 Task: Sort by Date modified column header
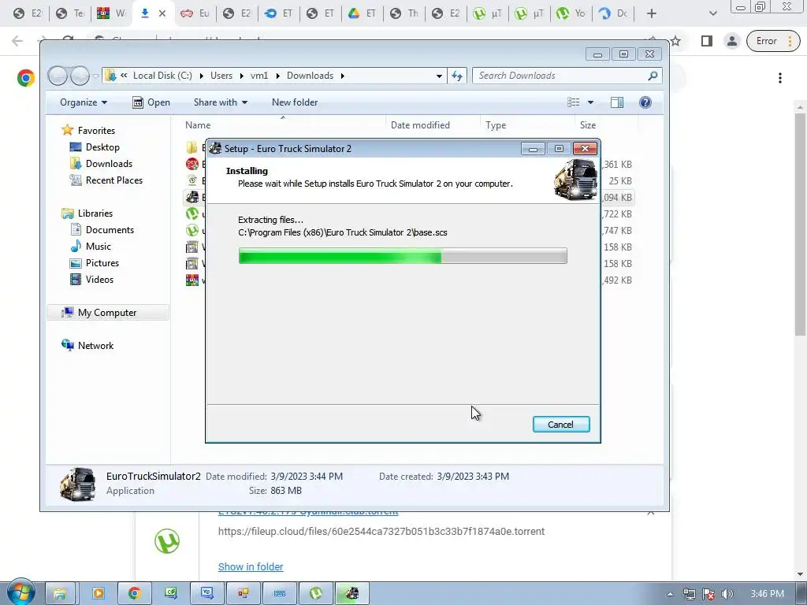coord(420,125)
